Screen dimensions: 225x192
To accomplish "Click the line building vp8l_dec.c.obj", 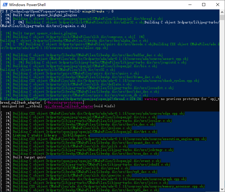I will 80,190.
